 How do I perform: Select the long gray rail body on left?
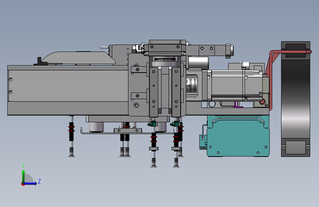click(68, 90)
